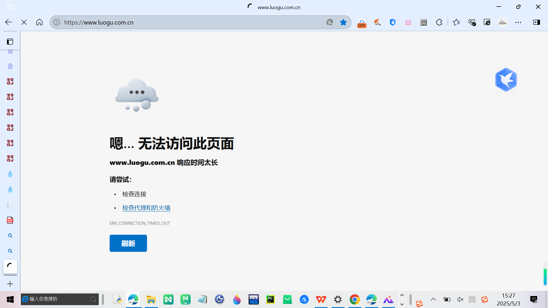Click the ERR_CONNECTION_TIMED_OUT error code text
This screenshot has width=548, height=308.
[140, 223]
